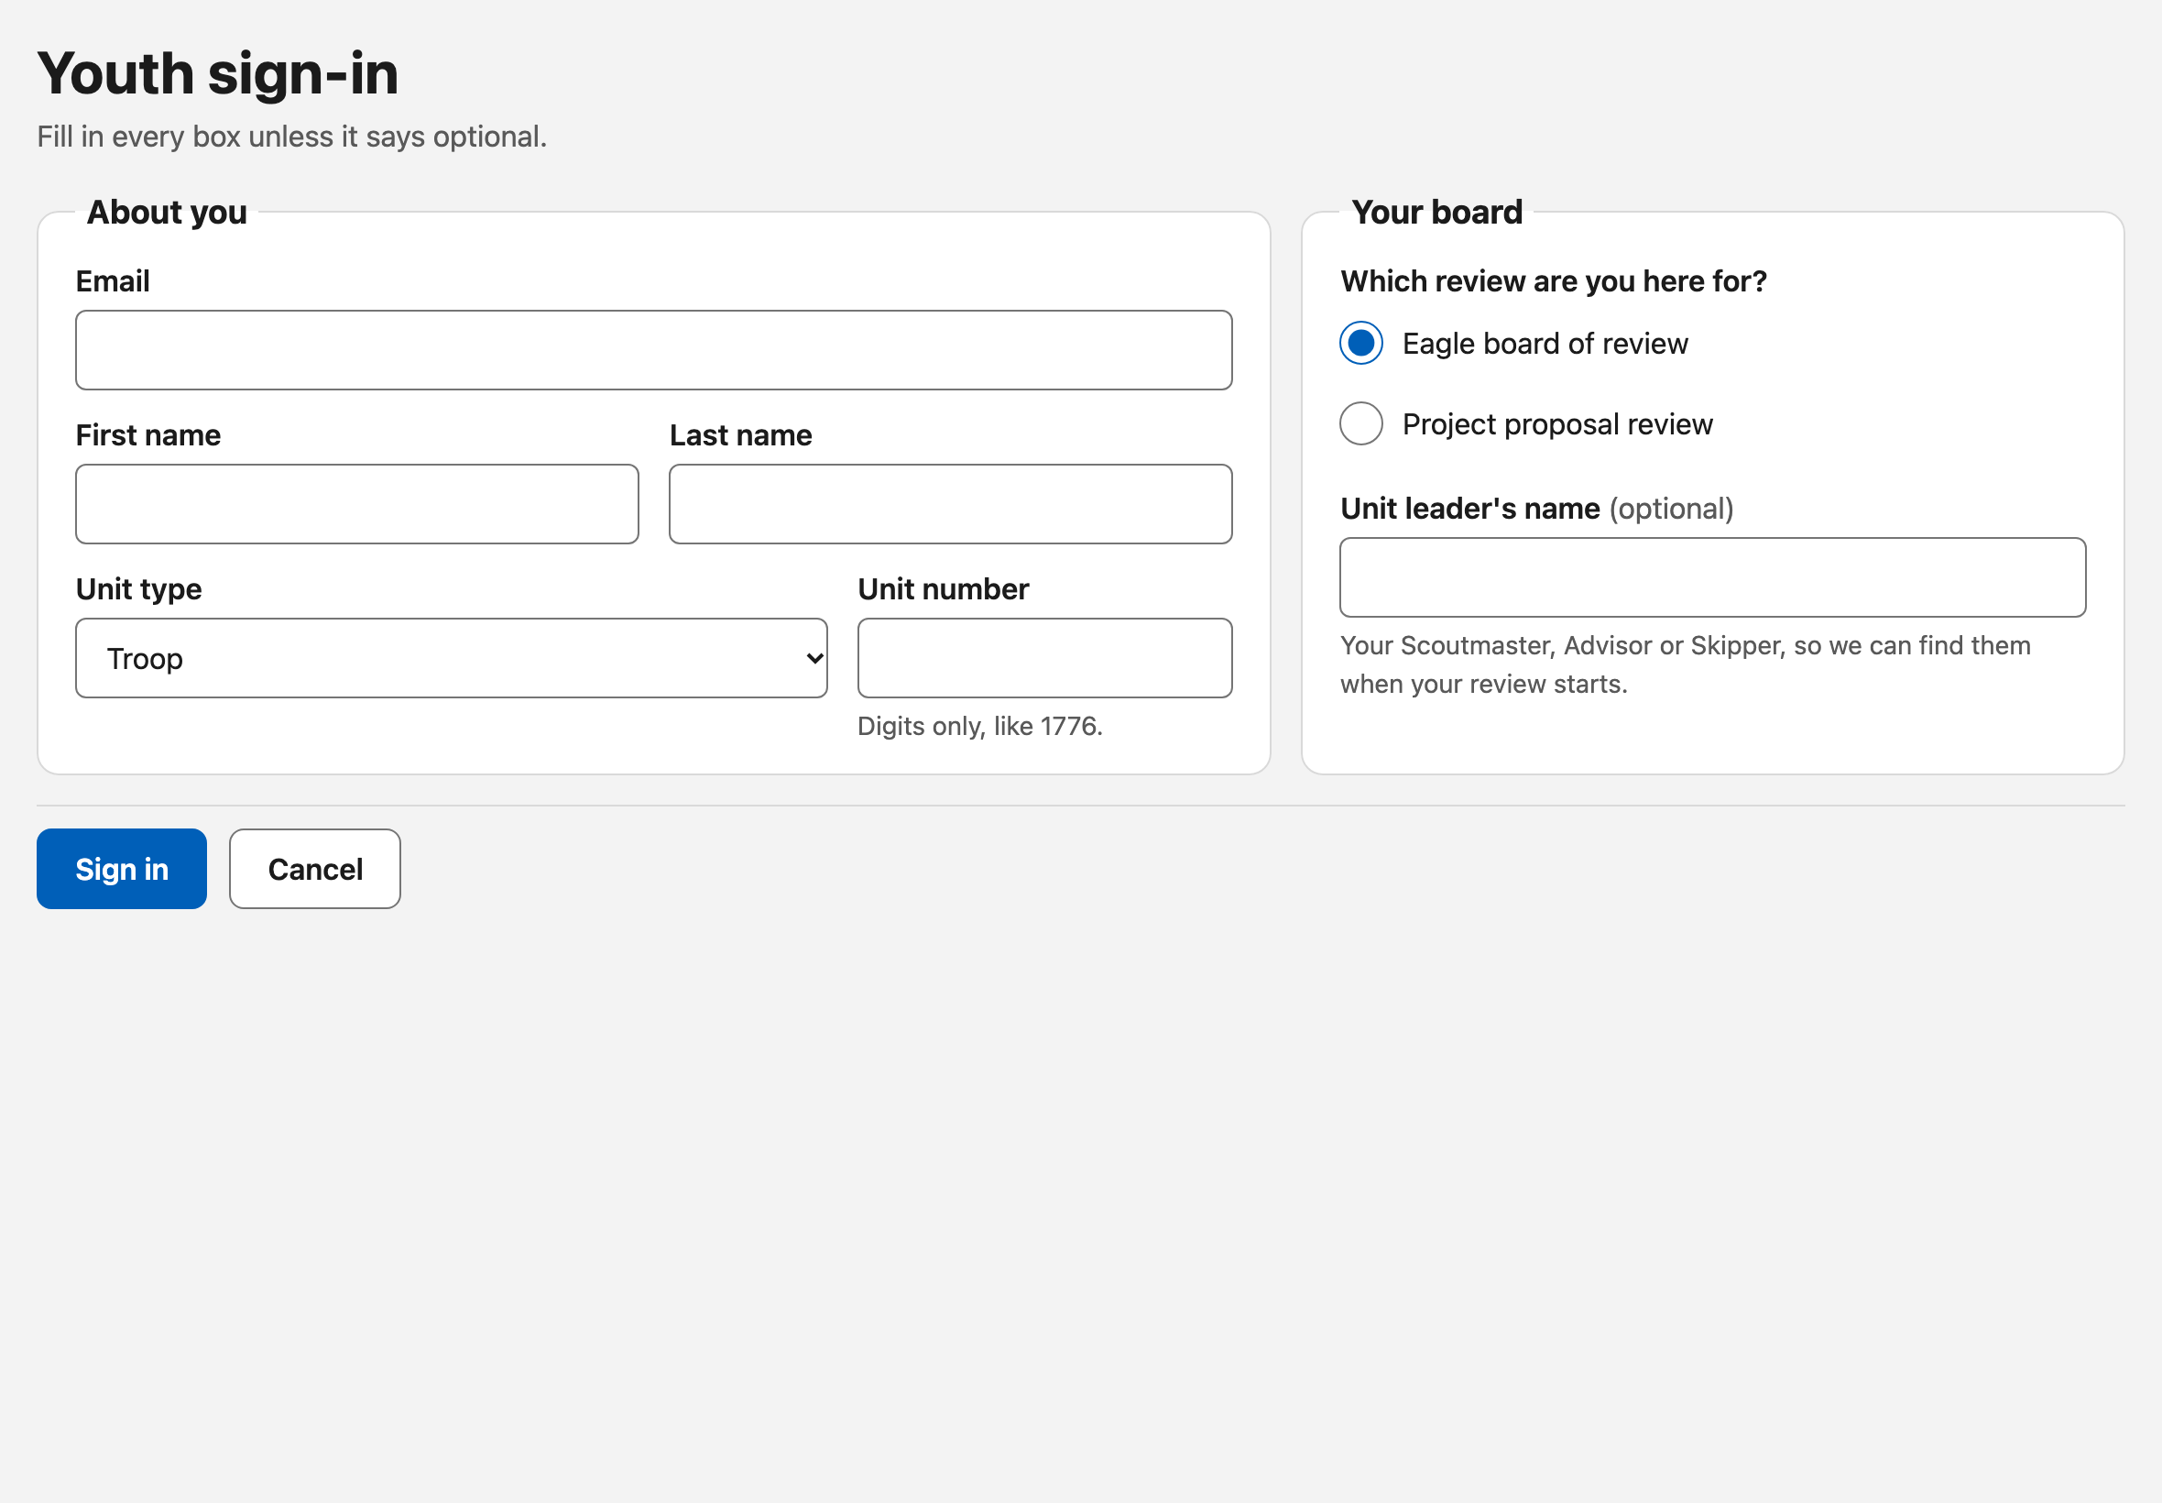The width and height of the screenshot is (2162, 1503).
Task: Click the 'Youth sign-in' heading
Action: 217,73
